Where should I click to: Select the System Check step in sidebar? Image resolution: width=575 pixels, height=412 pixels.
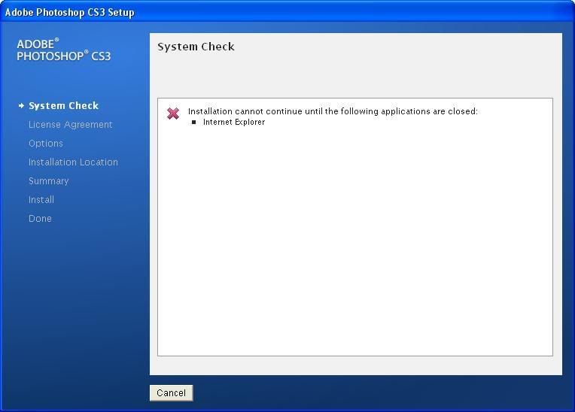tap(63, 106)
